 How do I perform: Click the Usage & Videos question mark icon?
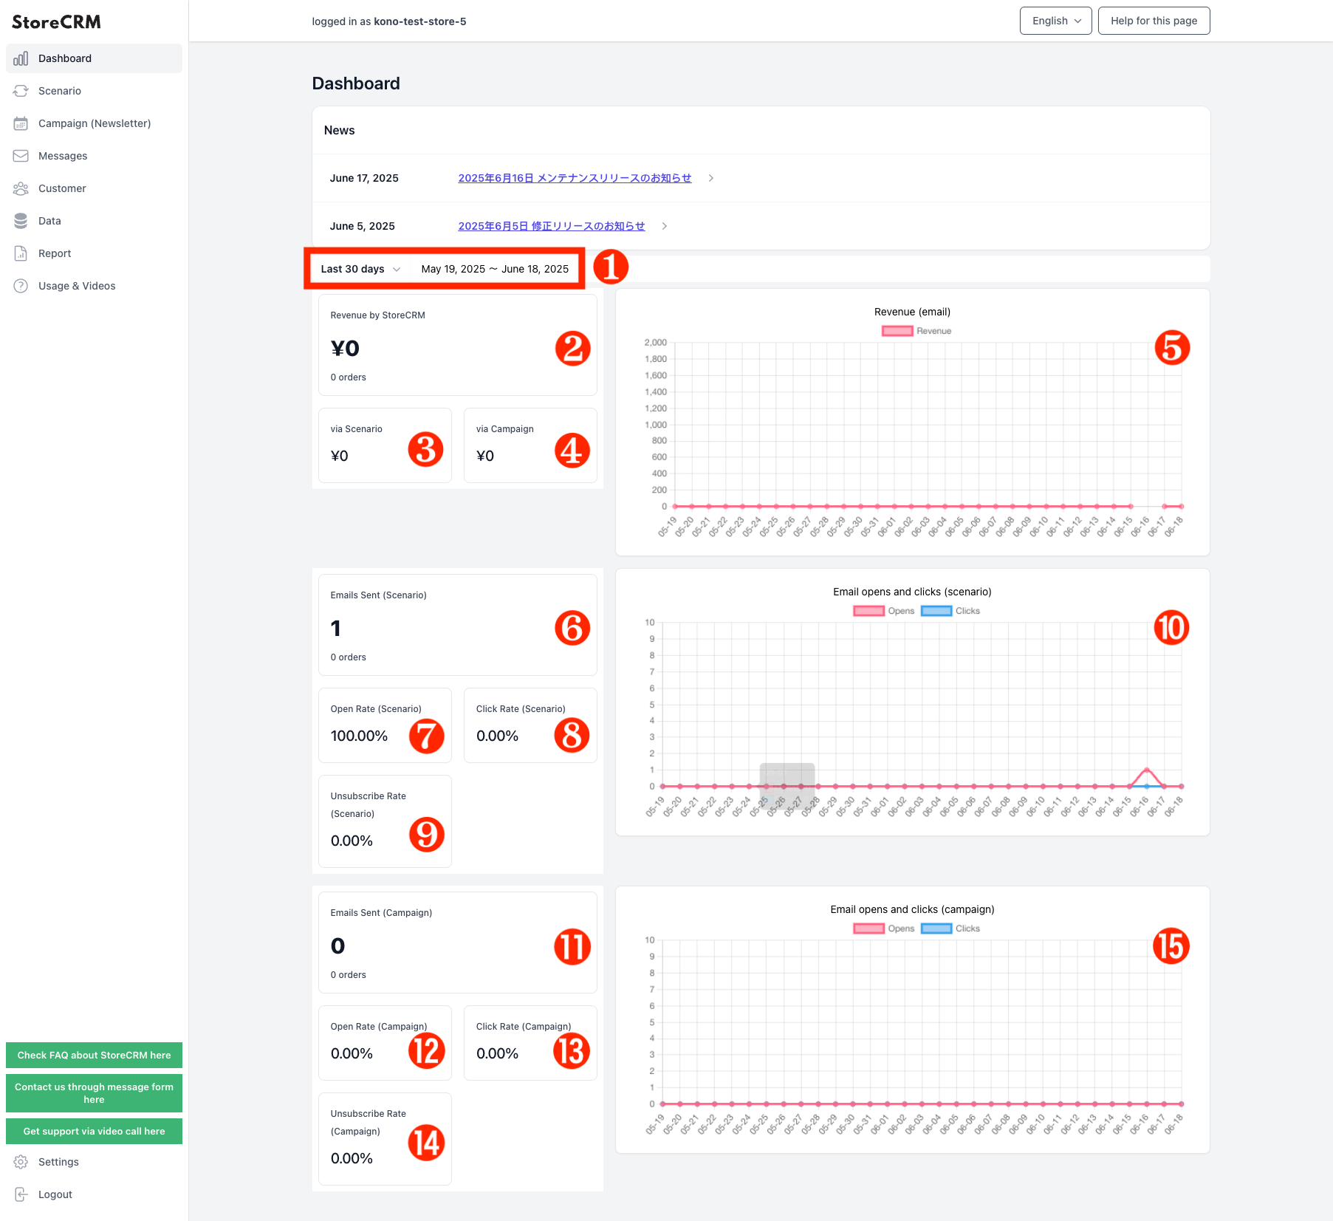click(x=21, y=286)
